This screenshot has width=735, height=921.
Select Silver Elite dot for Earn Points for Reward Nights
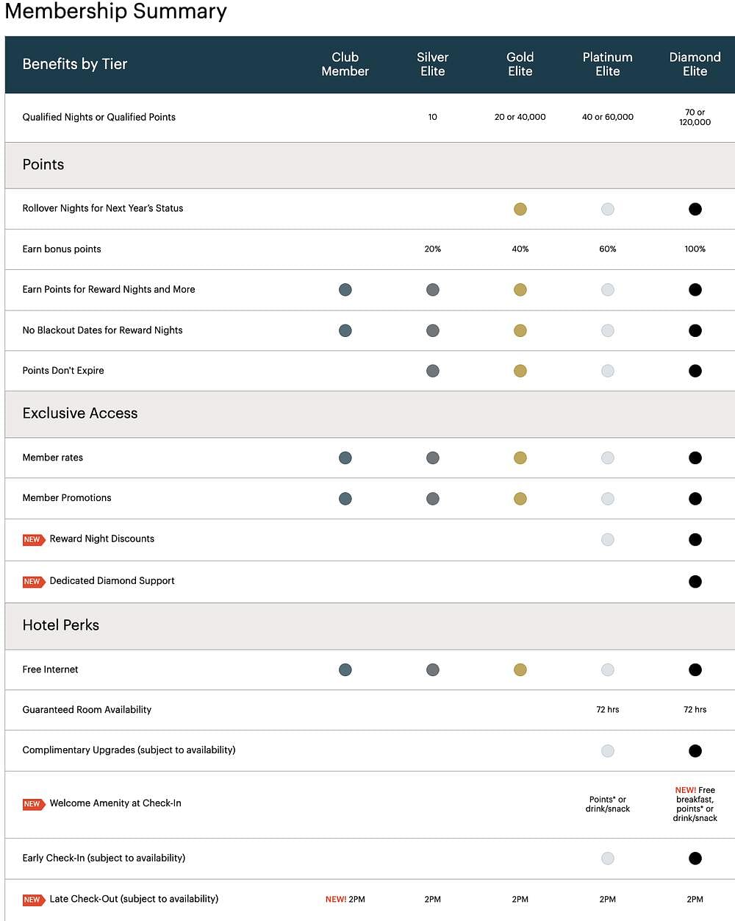coord(433,290)
